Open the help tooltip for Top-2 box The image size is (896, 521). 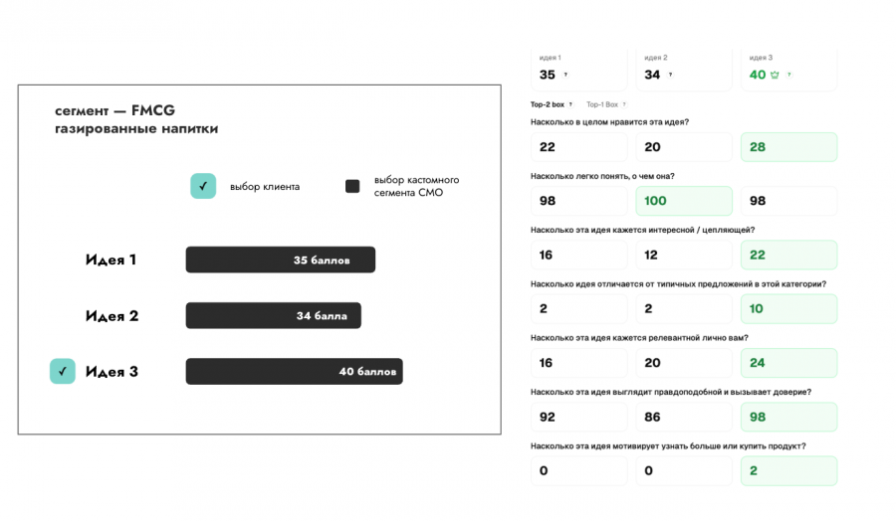[x=570, y=104]
